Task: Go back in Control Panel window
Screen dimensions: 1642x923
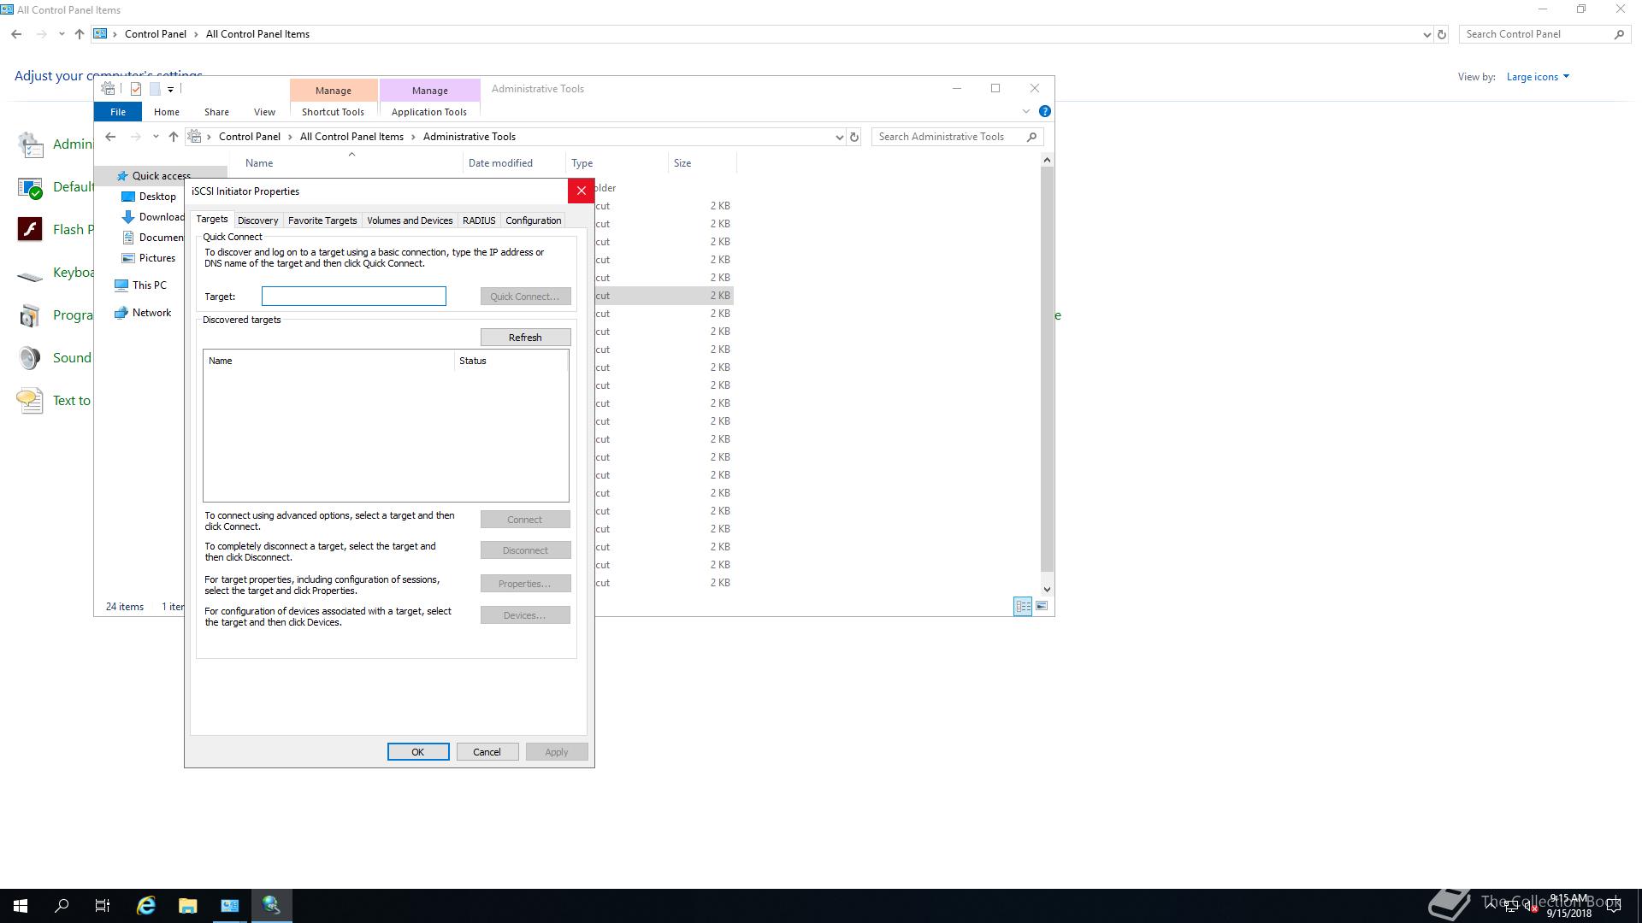Action: 16,34
